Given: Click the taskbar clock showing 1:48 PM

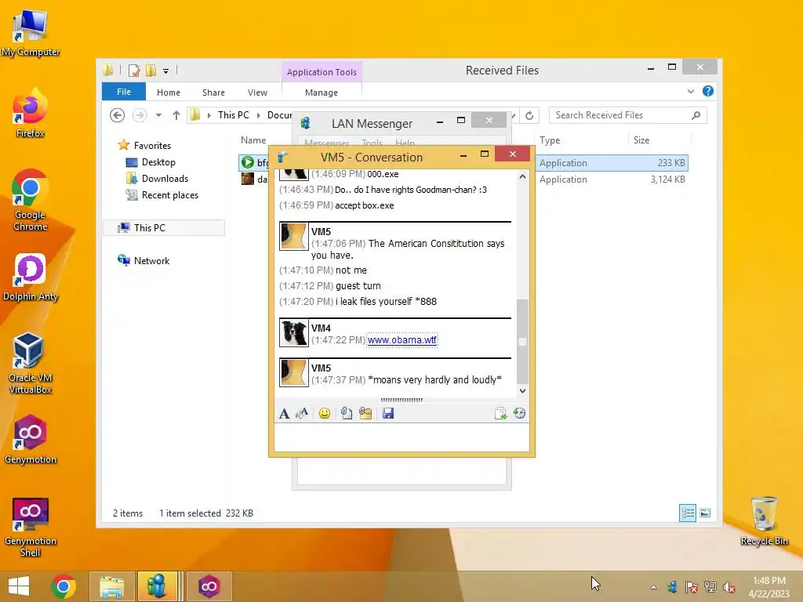Looking at the screenshot, I should click(769, 586).
